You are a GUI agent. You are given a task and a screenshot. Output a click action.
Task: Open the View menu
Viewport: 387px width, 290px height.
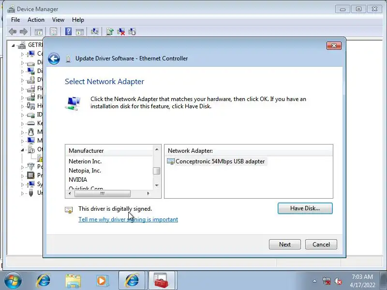pyautogui.click(x=58, y=20)
